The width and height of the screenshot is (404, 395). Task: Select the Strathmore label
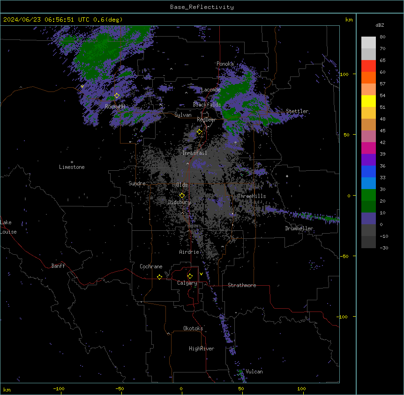tap(242, 285)
